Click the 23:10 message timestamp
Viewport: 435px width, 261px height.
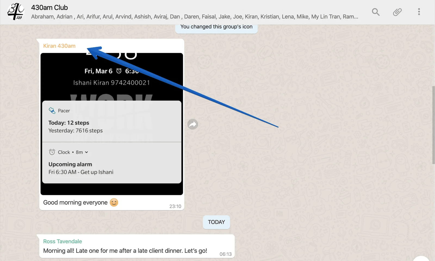175,206
